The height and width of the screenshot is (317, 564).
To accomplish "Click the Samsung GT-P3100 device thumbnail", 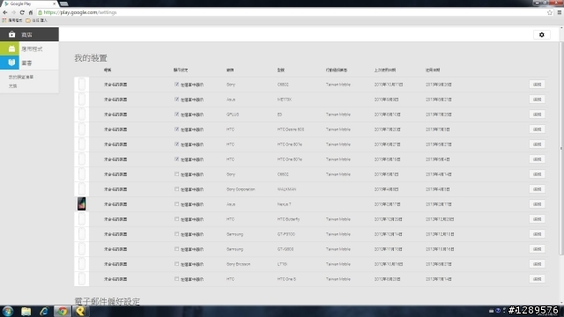I will click(82, 234).
